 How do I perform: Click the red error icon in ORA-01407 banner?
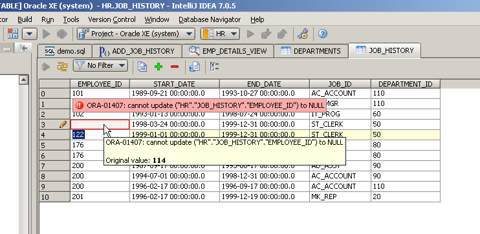click(80, 105)
